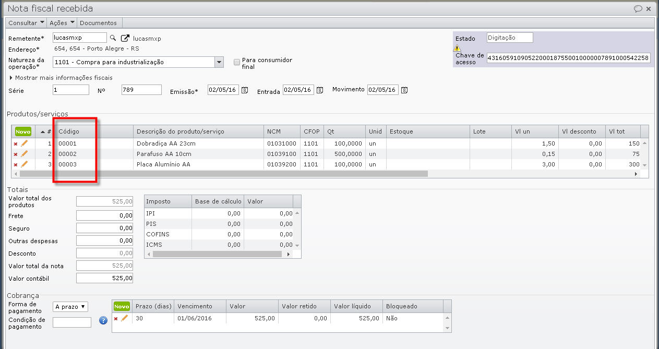Open the Remetente external link icon
Viewport: 659px width, 349px height.
pos(125,38)
